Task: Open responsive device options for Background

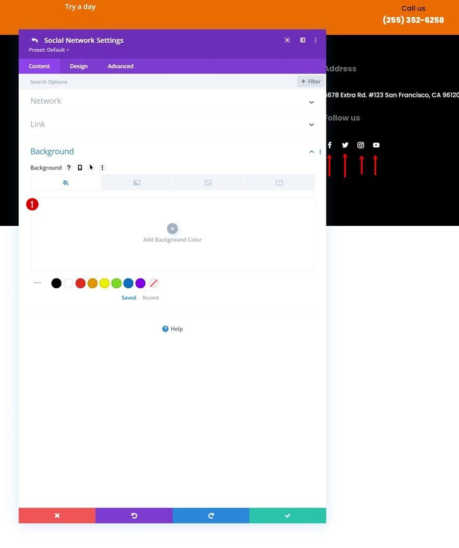Action: point(80,168)
